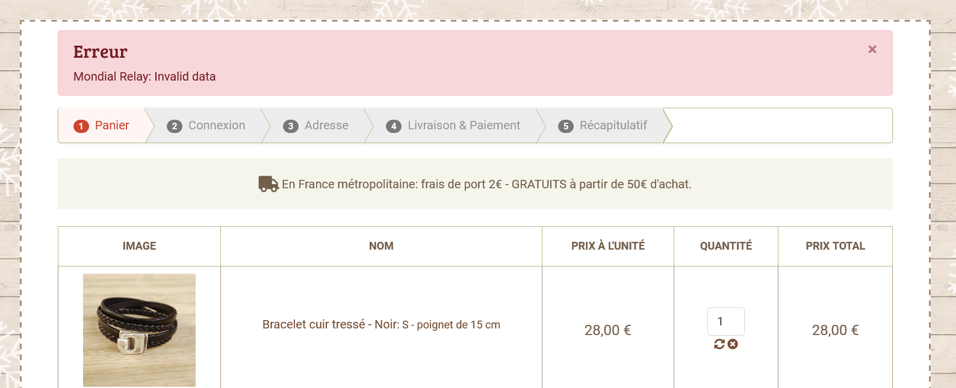Open the bracelet product thumbnail

tap(139, 330)
